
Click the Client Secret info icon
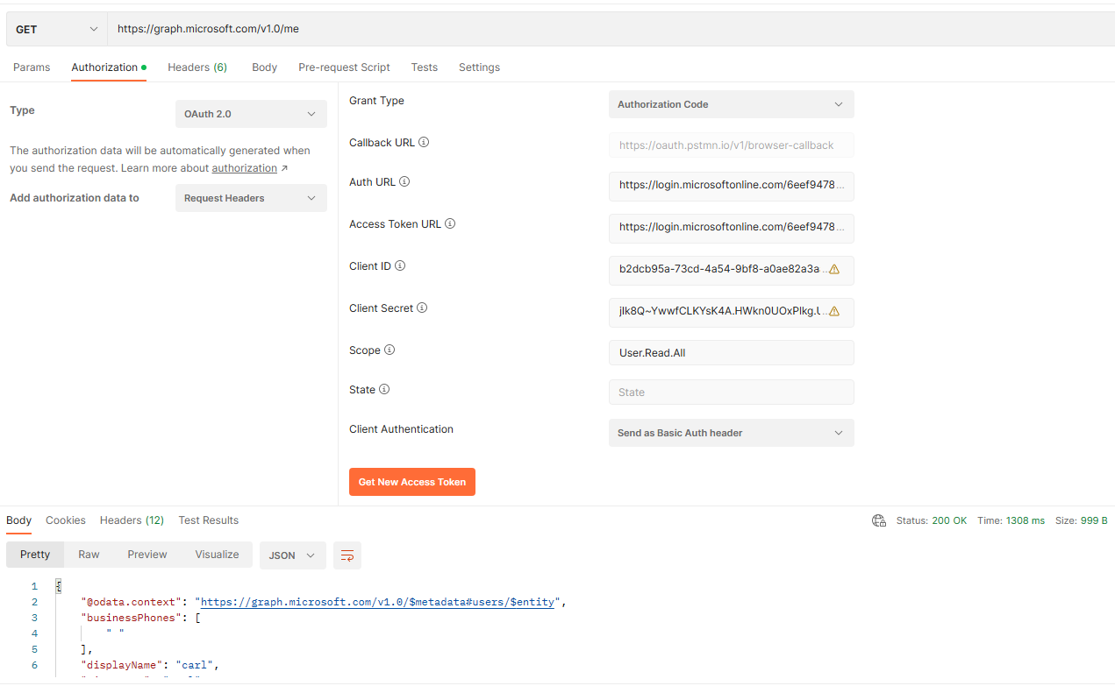(422, 308)
